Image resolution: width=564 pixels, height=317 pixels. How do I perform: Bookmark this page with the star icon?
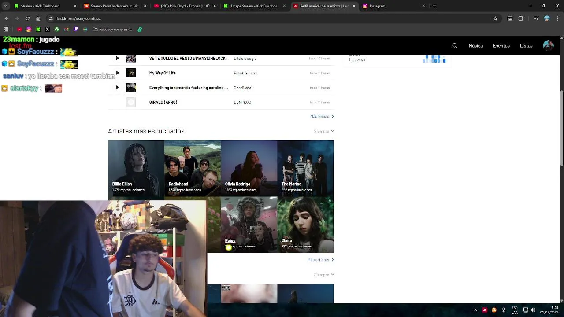coord(495,18)
